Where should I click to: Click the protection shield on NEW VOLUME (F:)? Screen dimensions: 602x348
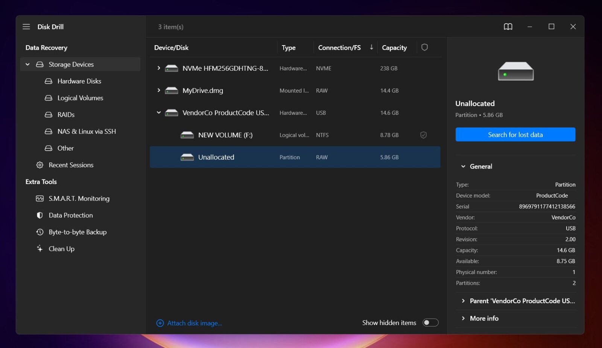pyautogui.click(x=423, y=135)
